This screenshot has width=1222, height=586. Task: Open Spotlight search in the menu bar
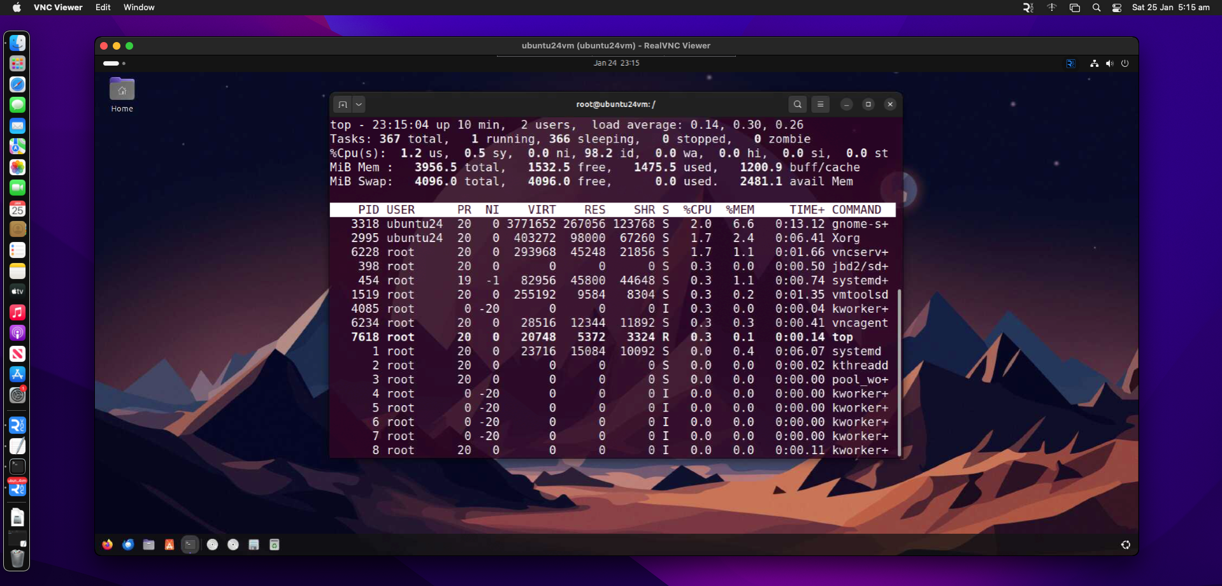(x=1096, y=8)
